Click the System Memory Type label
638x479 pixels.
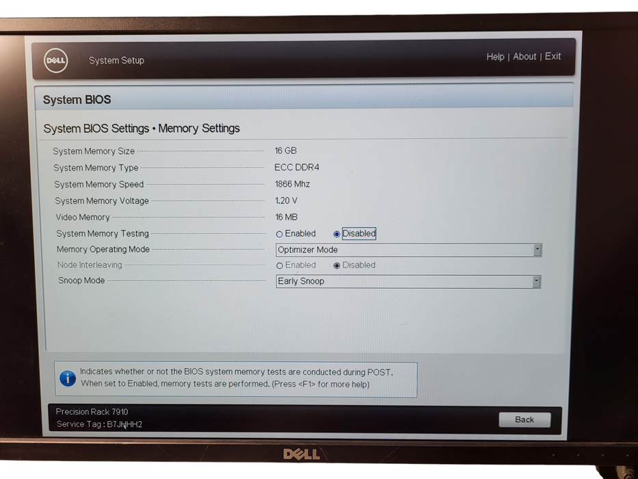tap(96, 168)
